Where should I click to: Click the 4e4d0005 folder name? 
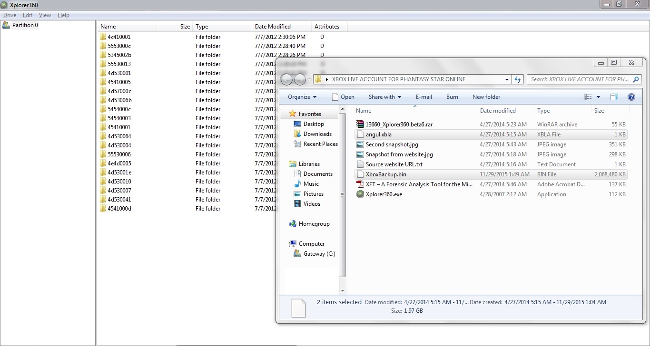(x=119, y=163)
